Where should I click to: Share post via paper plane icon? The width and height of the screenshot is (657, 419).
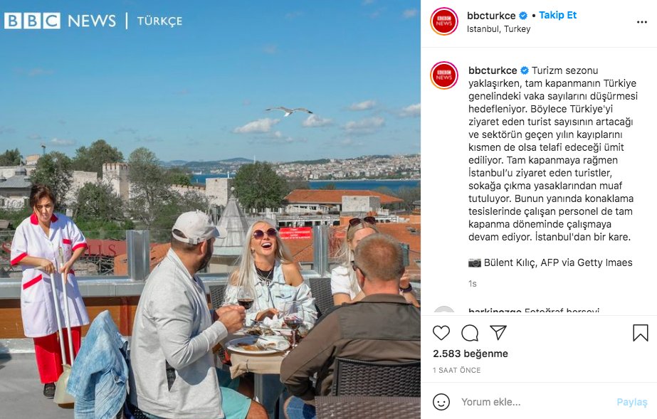498,332
